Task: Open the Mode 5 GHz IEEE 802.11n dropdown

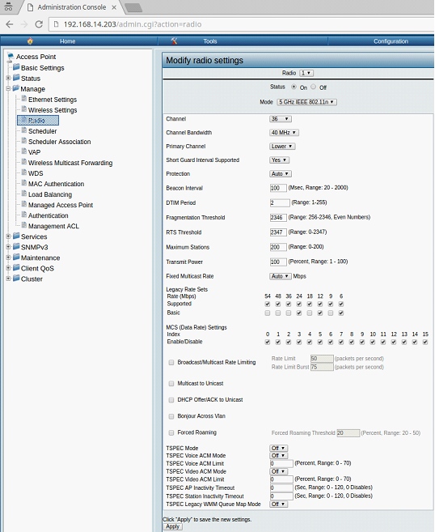Action: point(306,102)
